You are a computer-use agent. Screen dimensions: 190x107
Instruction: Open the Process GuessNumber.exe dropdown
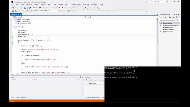coord(45,11)
